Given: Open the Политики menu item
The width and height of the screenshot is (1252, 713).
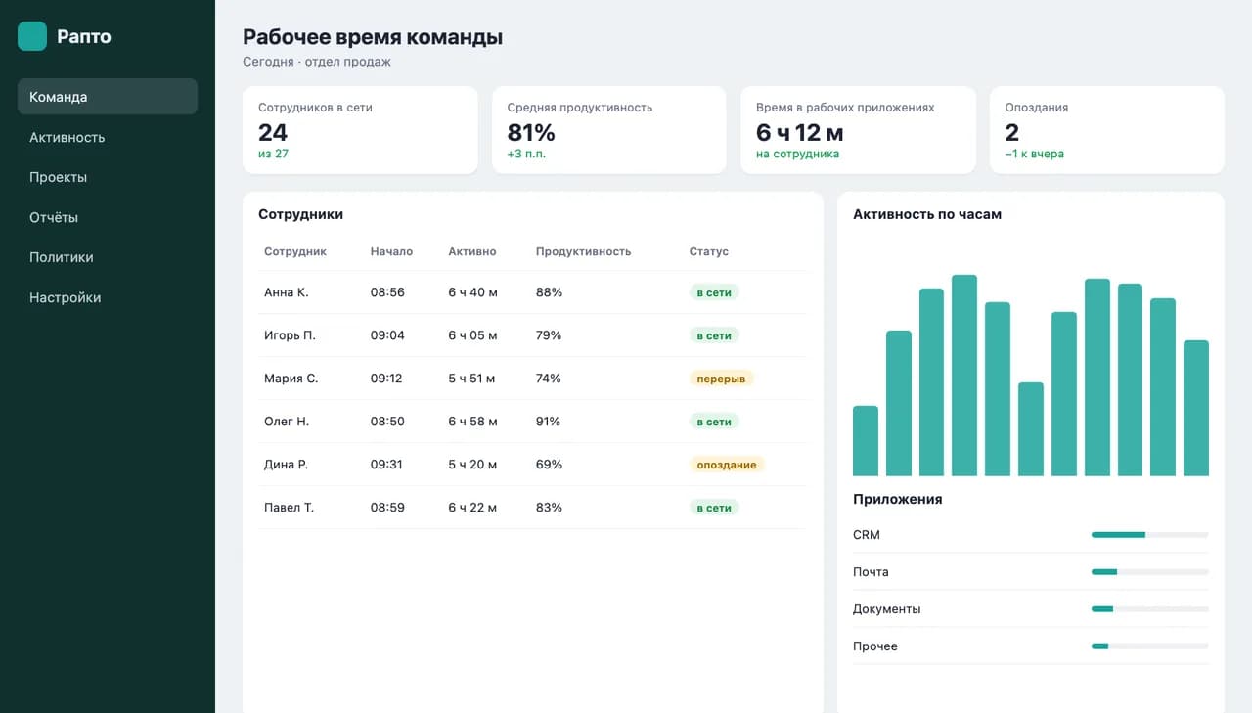Looking at the screenshot, I should pos(108,257).
